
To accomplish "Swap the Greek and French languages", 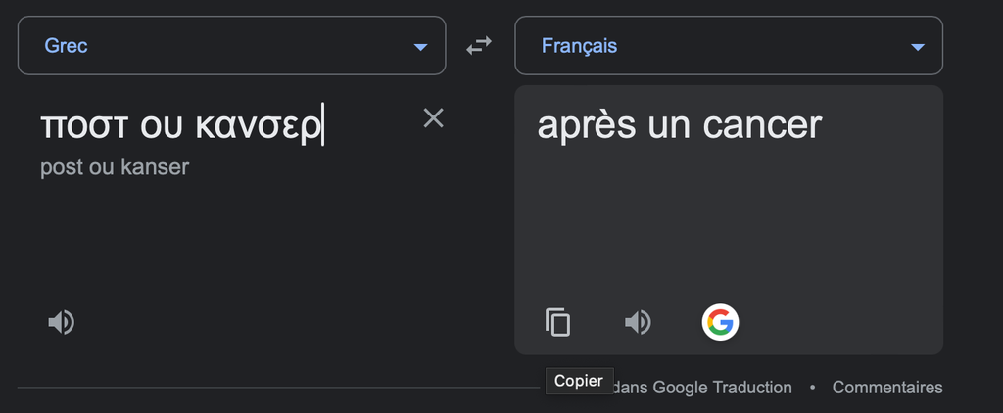I will click(479, 46).
